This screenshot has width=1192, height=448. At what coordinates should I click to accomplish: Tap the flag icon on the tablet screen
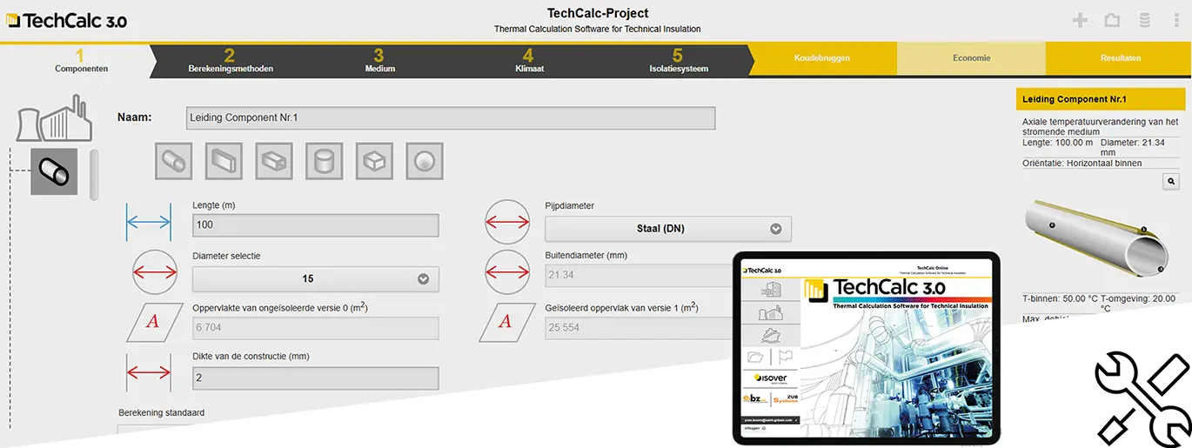pos(784,358)
